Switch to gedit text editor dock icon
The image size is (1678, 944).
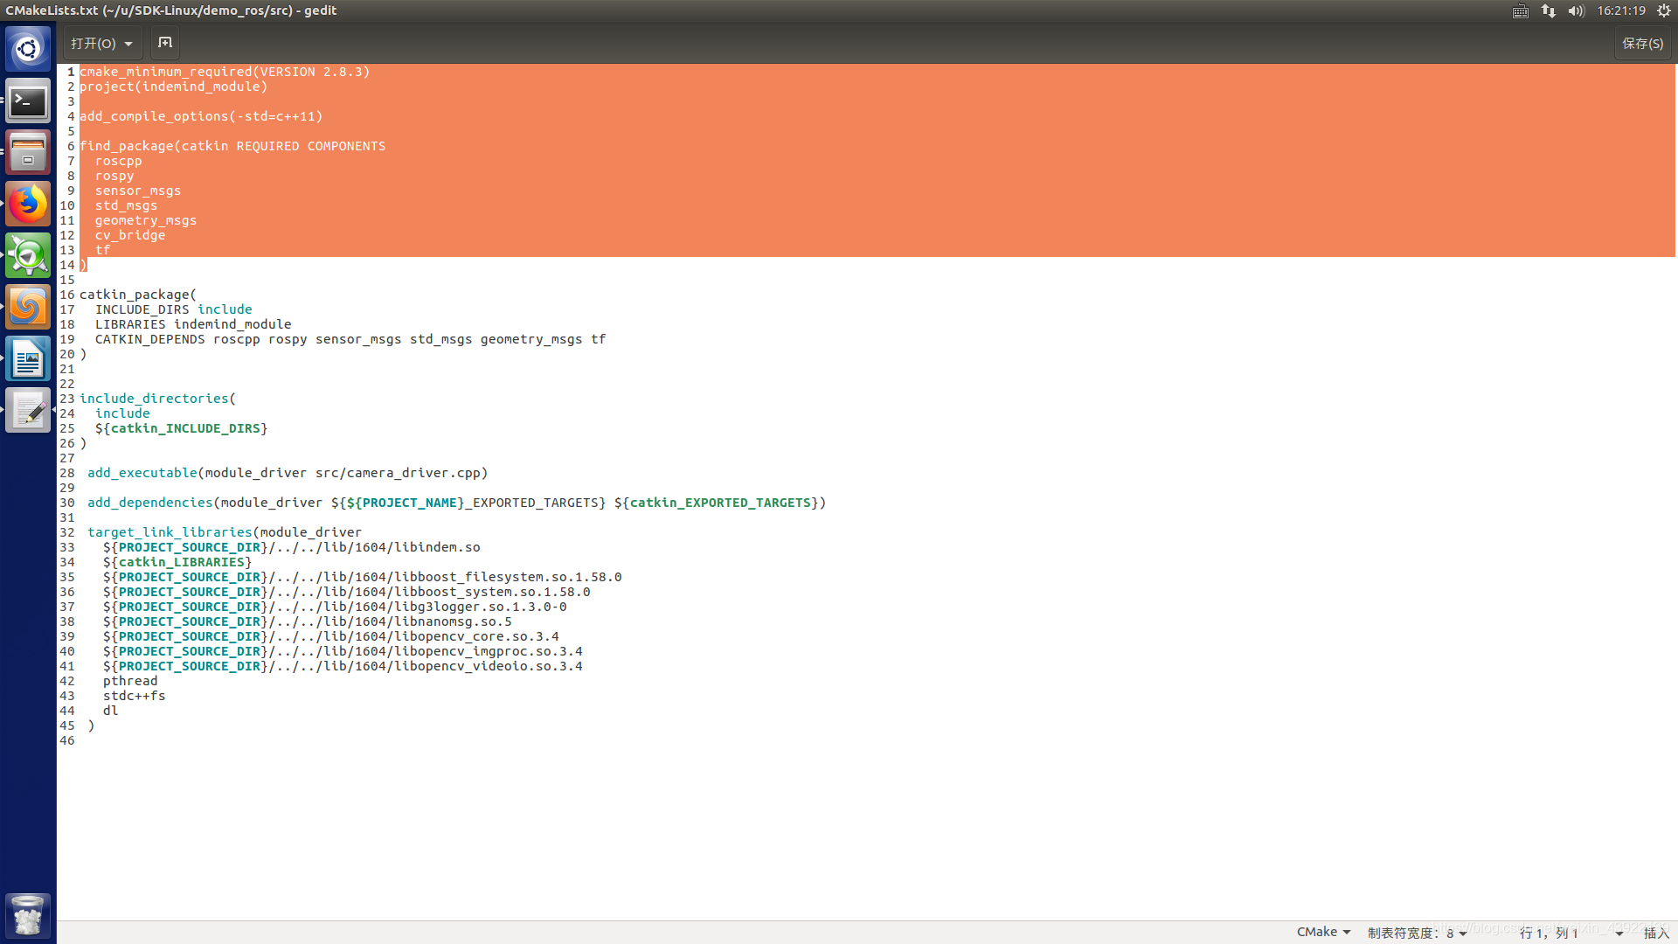pos(28,411)
